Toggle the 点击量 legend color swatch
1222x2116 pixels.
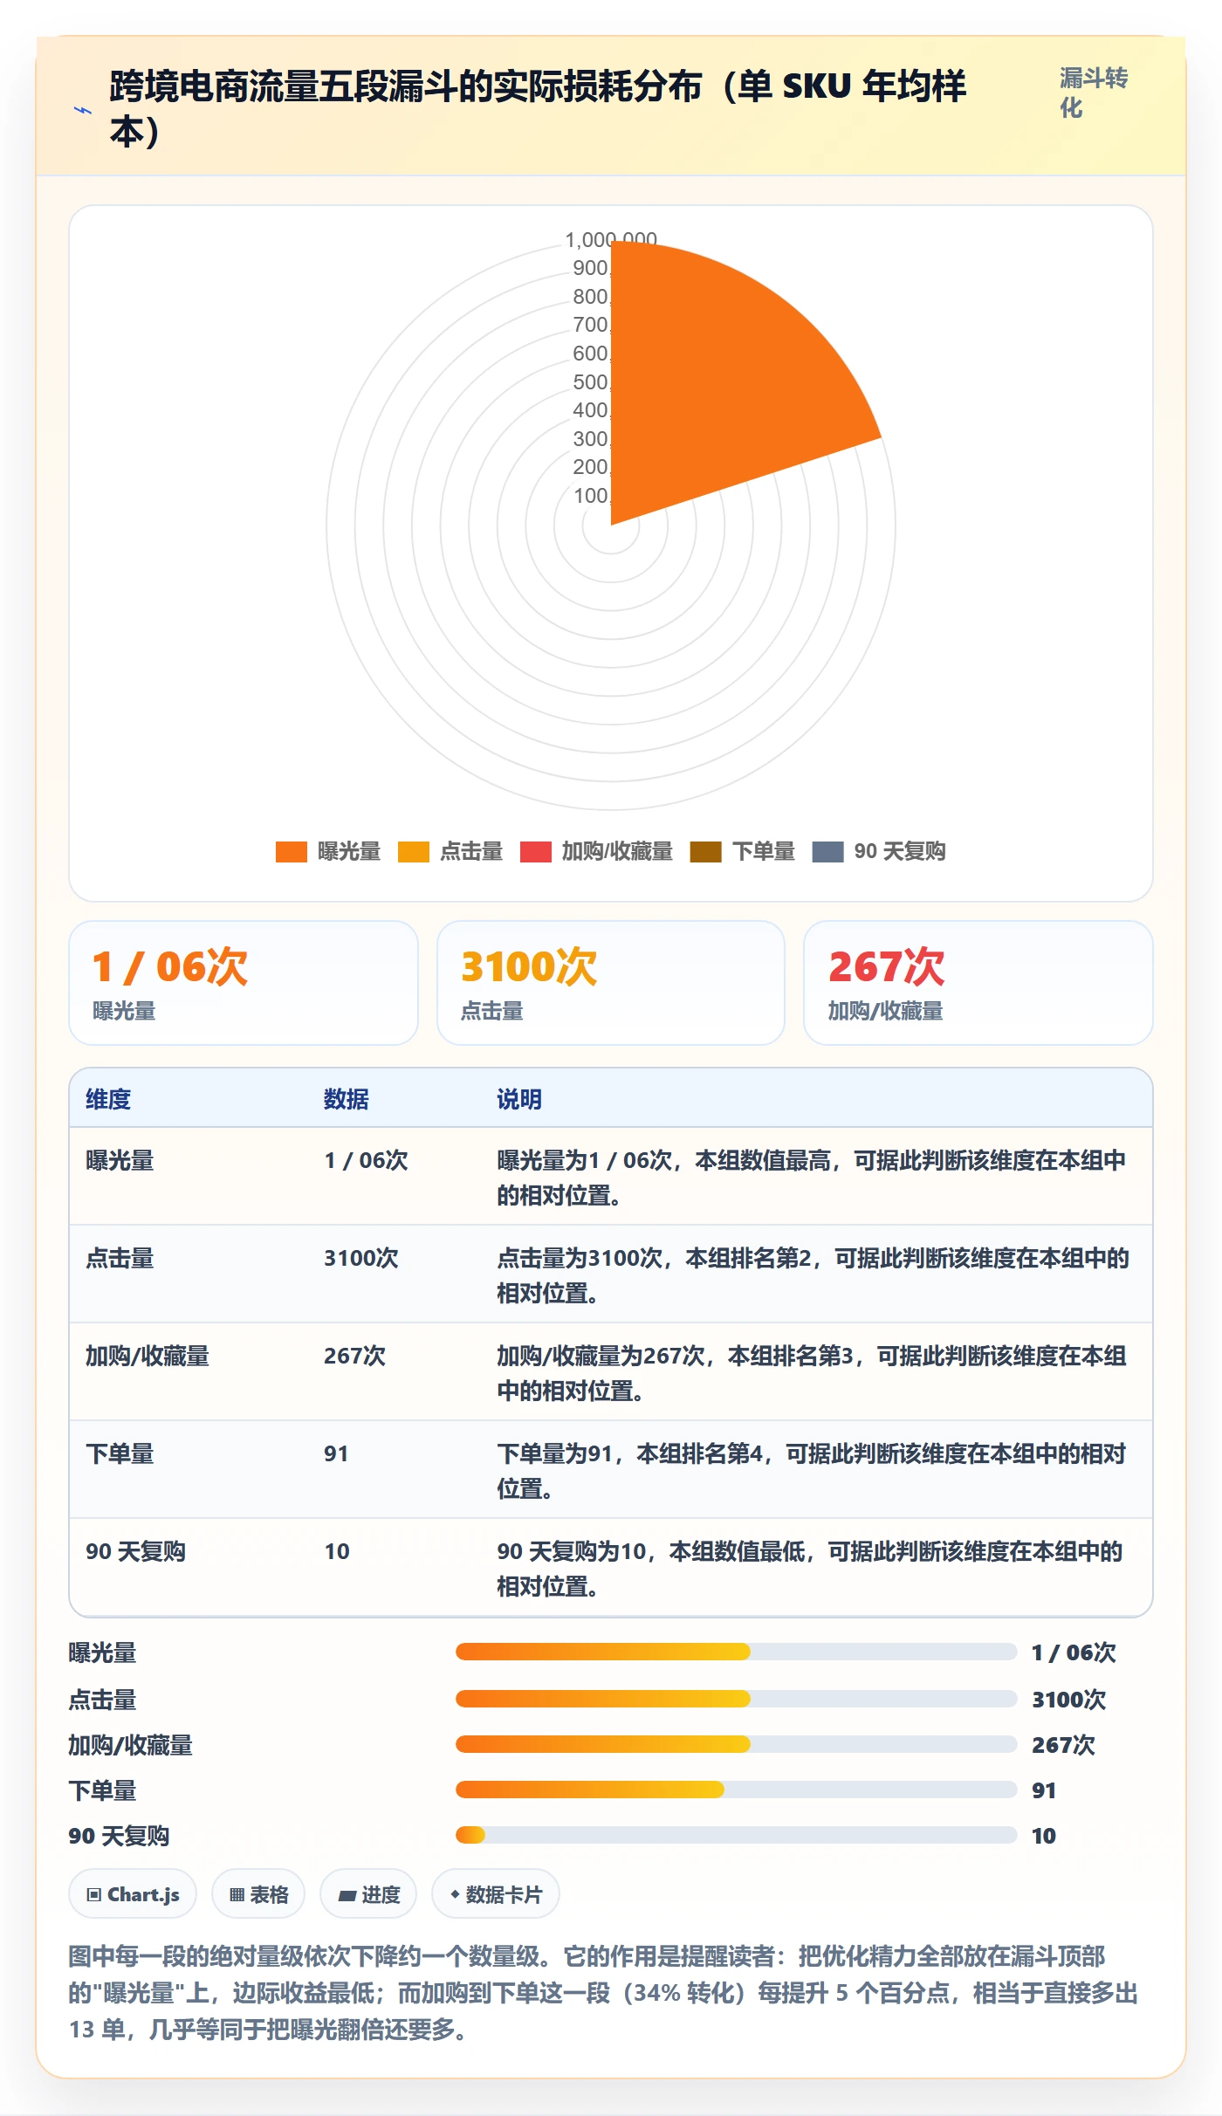[x=413, y=852]
